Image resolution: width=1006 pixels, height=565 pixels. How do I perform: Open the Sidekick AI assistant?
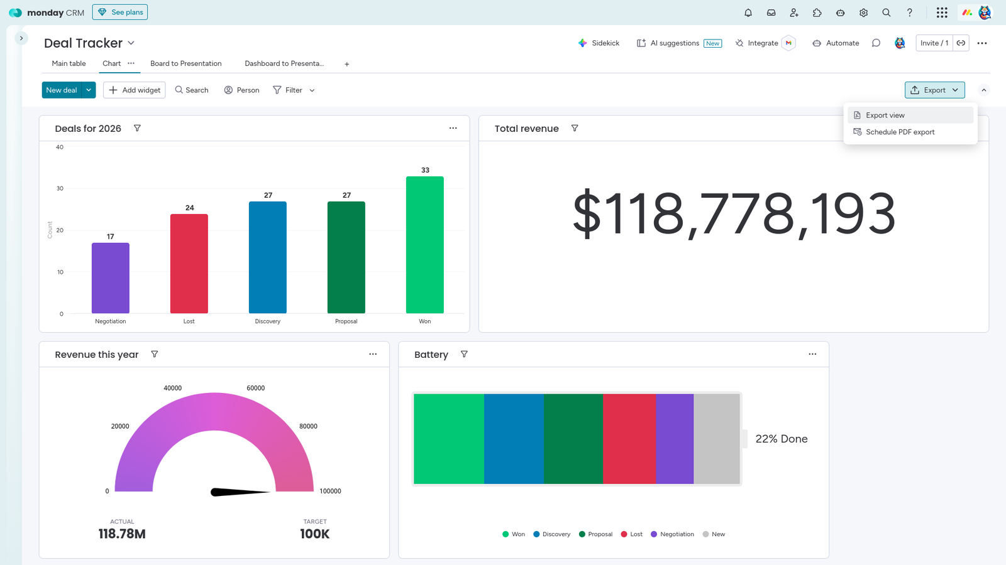(598, 43)
